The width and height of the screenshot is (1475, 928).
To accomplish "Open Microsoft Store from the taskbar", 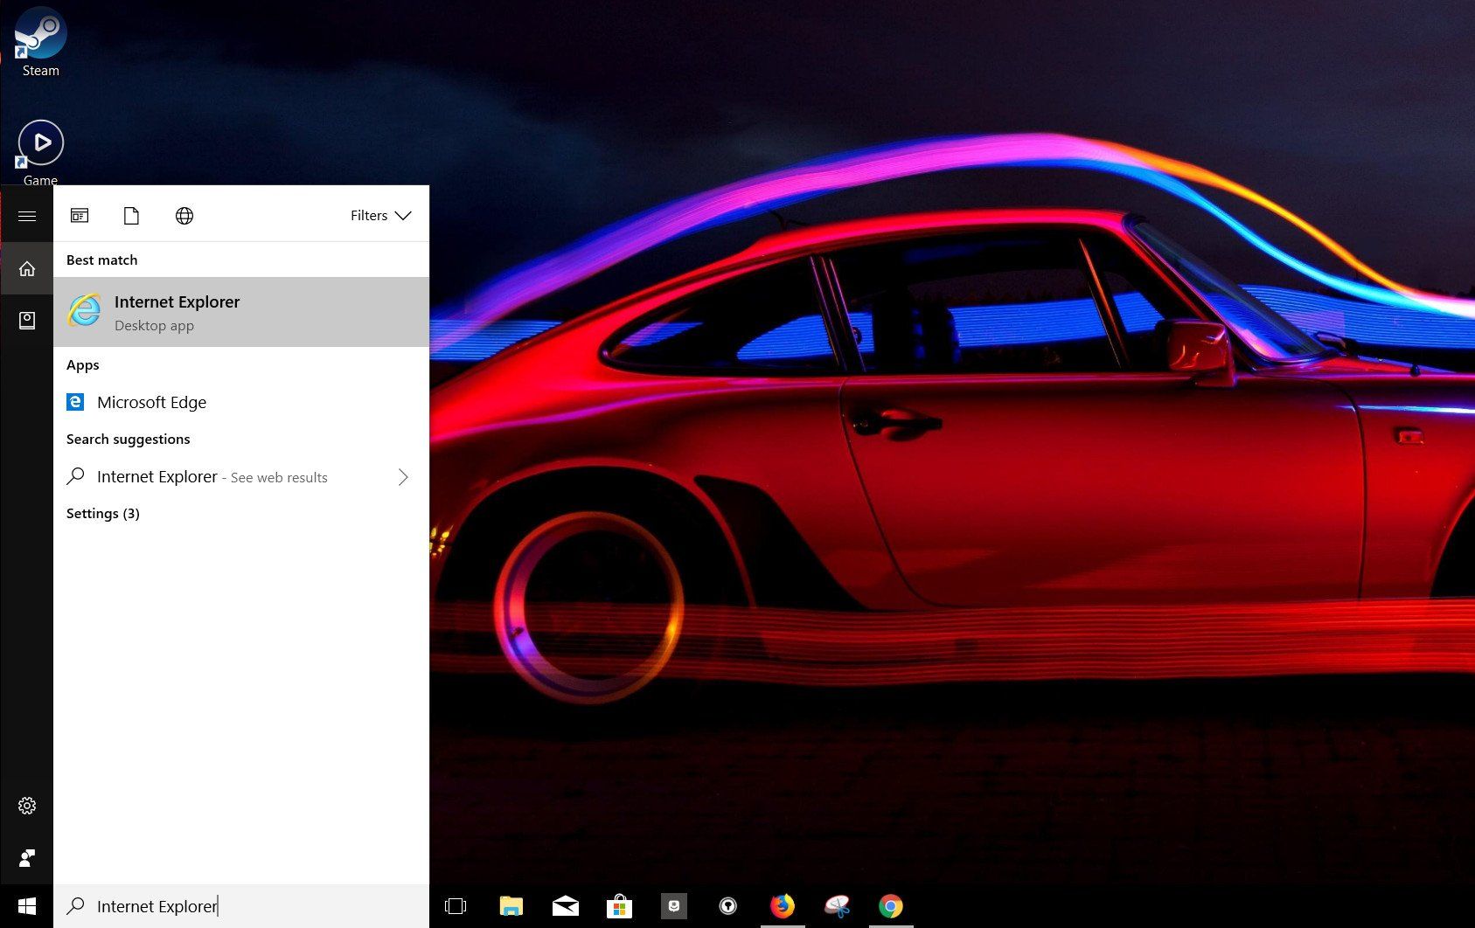I will [620, 906].
